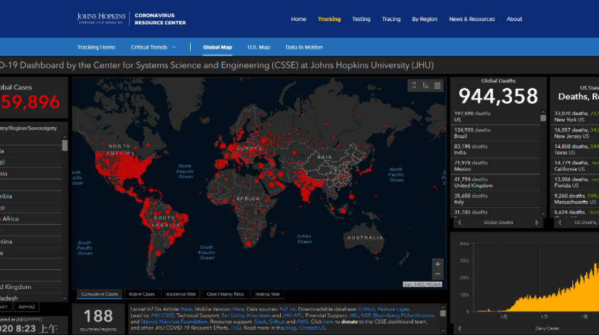The height and width of the screenshot is (335, 599).
Task: Switch map layer to Case-Fatality Ratio
Action: point(225,294)
